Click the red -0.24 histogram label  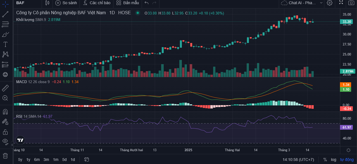[x=346, y=108]
